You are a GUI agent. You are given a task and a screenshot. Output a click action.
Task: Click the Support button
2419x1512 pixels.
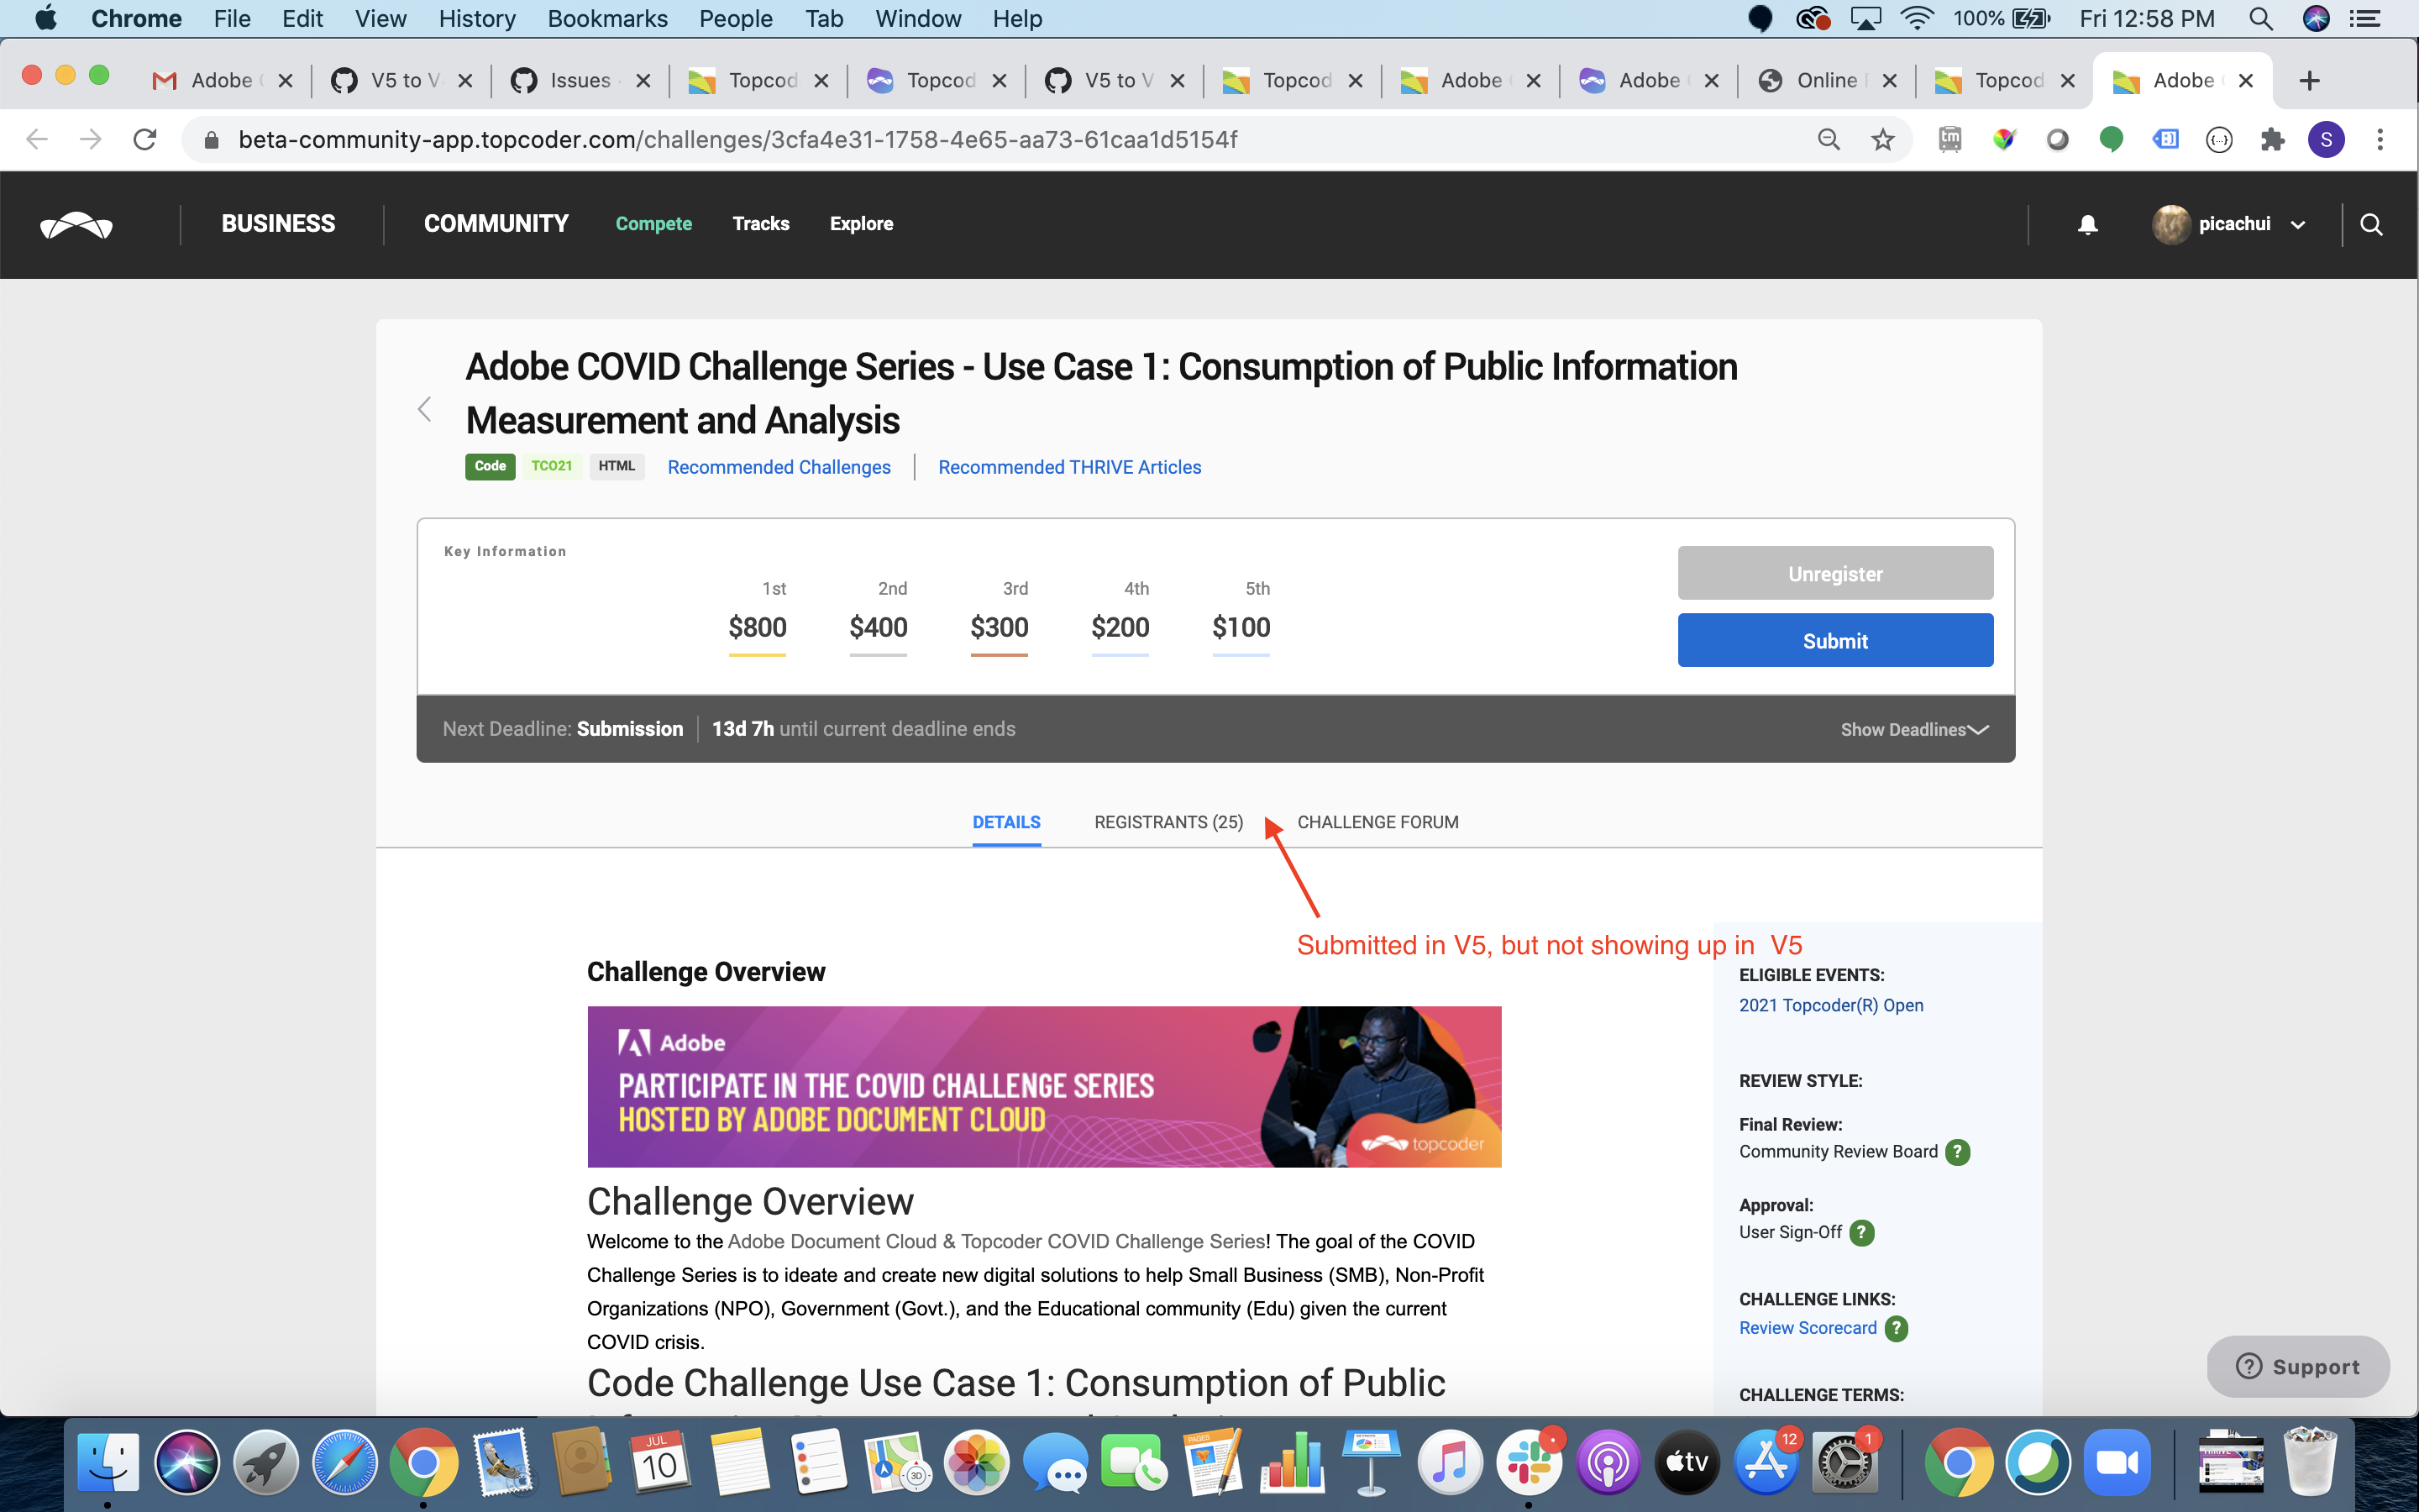tap(2297, 1366)
